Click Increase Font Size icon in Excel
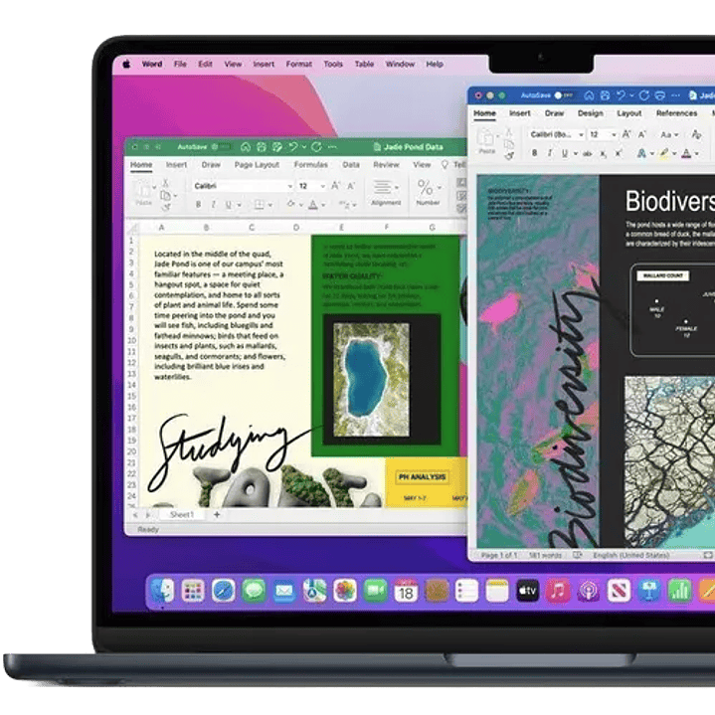 pos(335,186)
